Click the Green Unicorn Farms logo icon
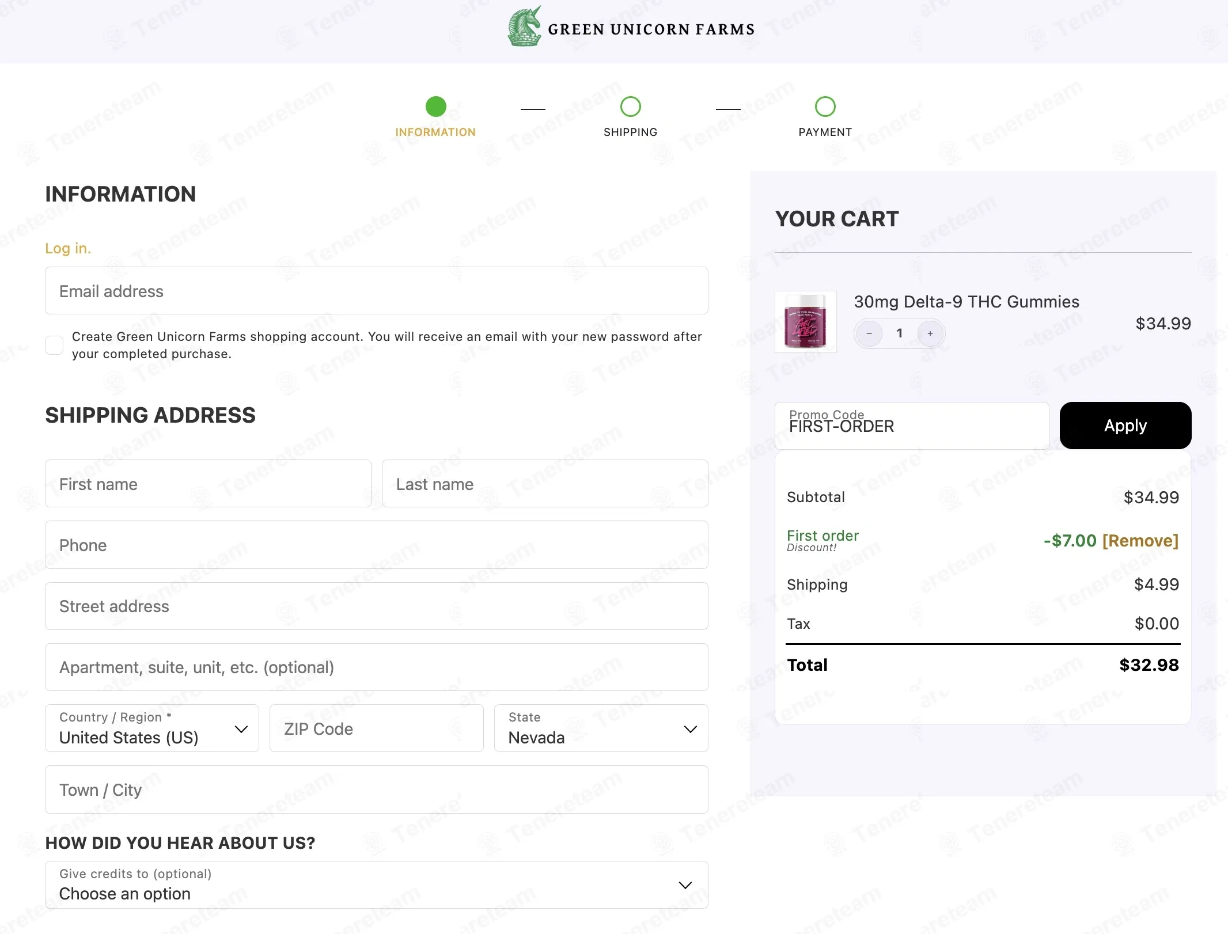1228x934 pixels. pyautogui.click(x=524, y=26)
